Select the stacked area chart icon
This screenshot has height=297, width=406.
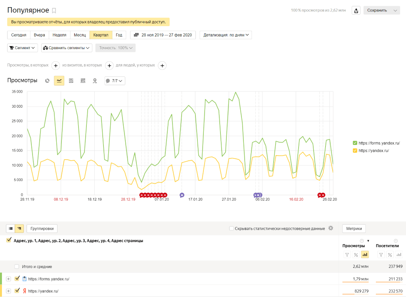71,81
